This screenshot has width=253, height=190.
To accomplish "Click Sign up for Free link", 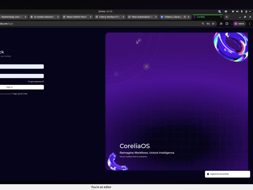I will click(x=20, y=94).
